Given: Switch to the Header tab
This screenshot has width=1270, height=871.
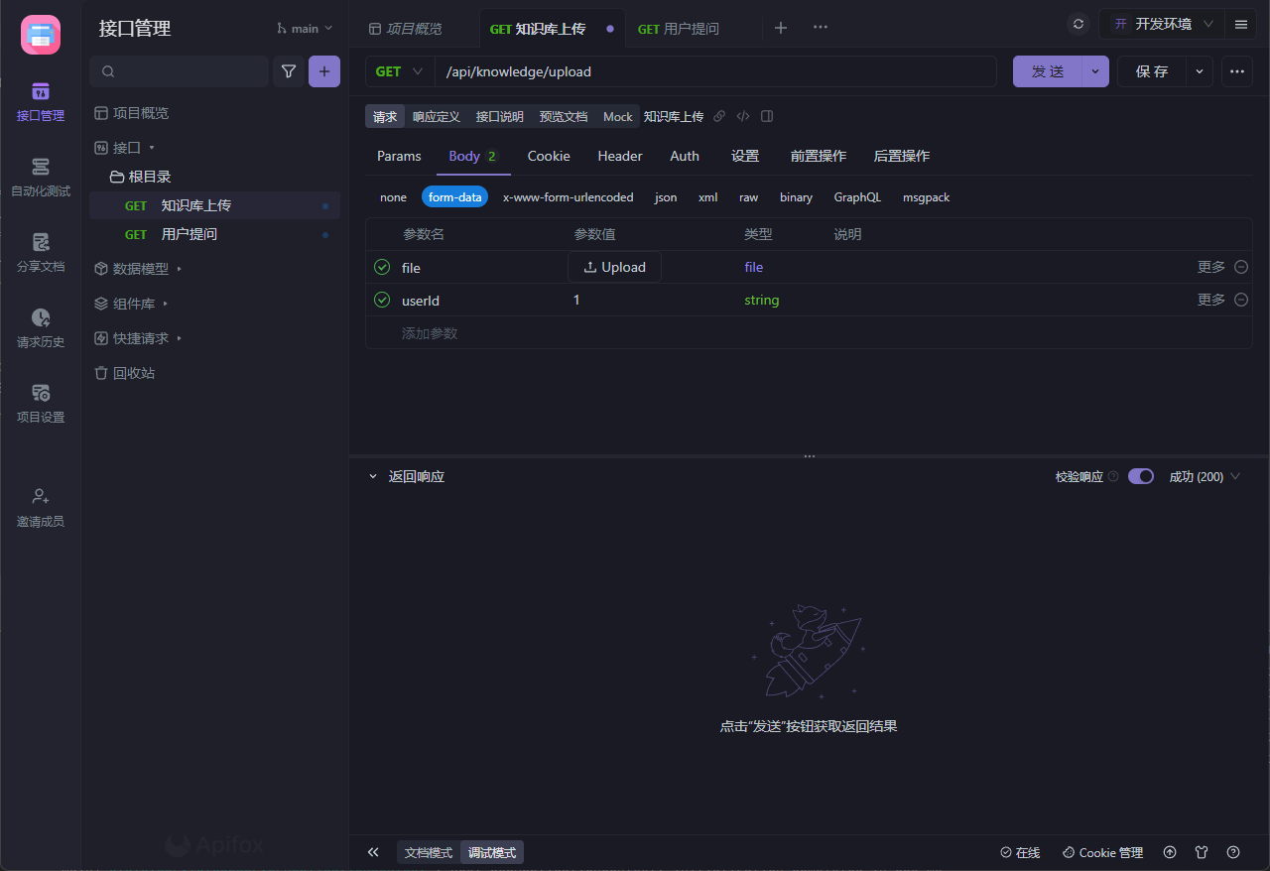Looking at the screenshot, I should 619,156.
